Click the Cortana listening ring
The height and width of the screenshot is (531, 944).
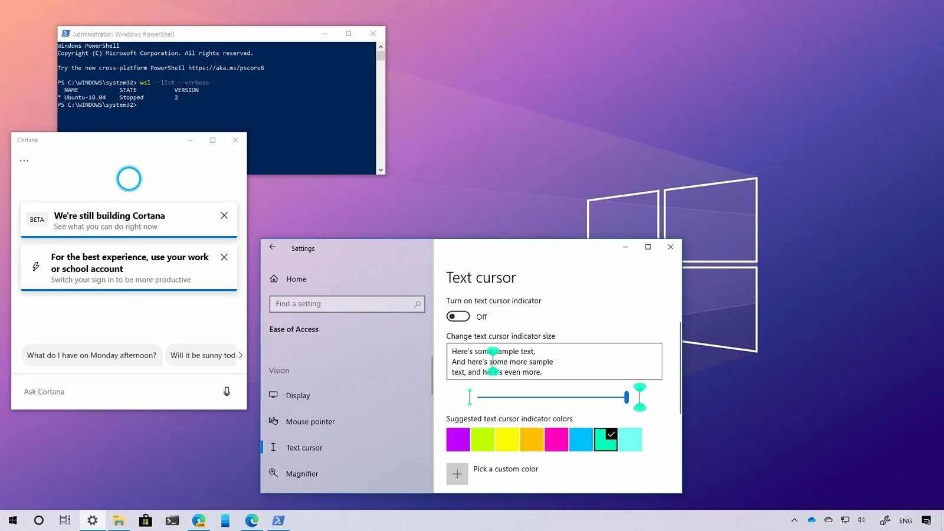coord(129,179)
